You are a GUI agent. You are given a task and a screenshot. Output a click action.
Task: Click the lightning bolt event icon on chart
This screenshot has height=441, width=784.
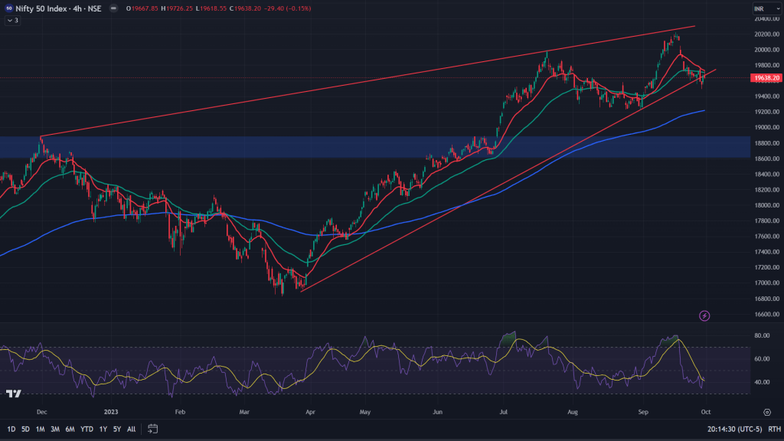pyautogui.click(x=704, y=315)
